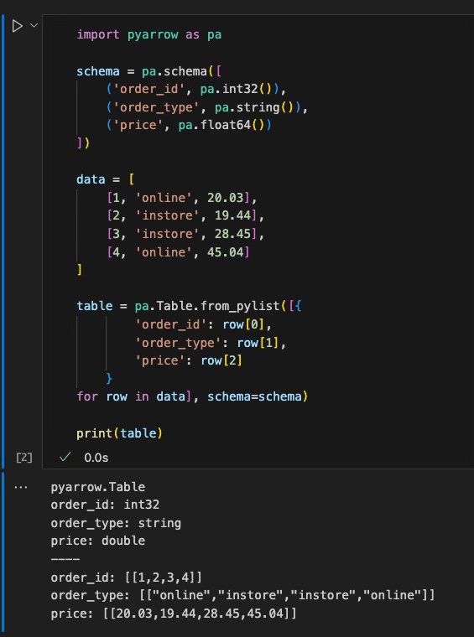Click 'pyarrow.Table' in the output
The image size is (474, 637).
click(x=98, y=487)
